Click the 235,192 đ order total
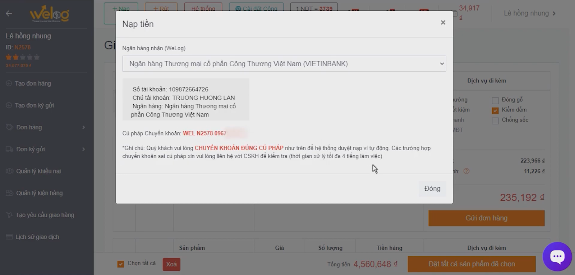 click(x=522, y=198)
